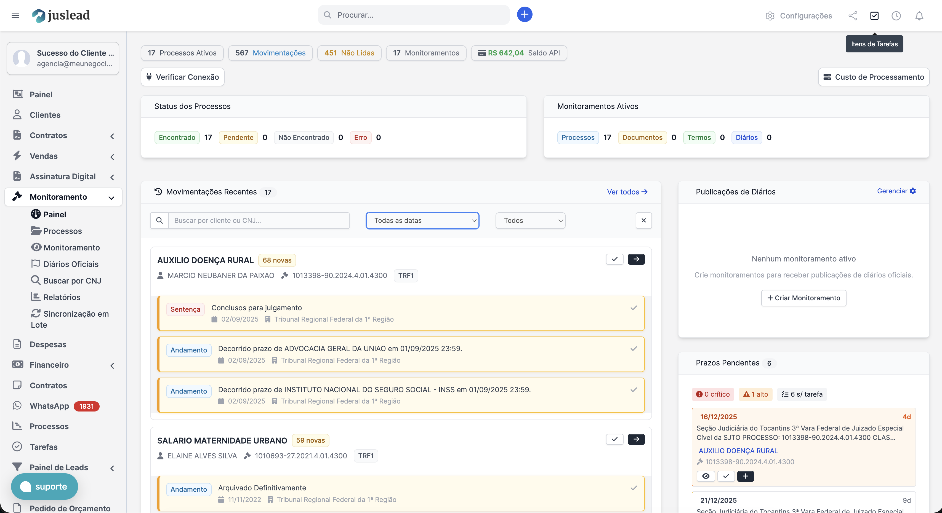Open the history clock icon
Screen dimensions: 942x513
click(896, 16)
